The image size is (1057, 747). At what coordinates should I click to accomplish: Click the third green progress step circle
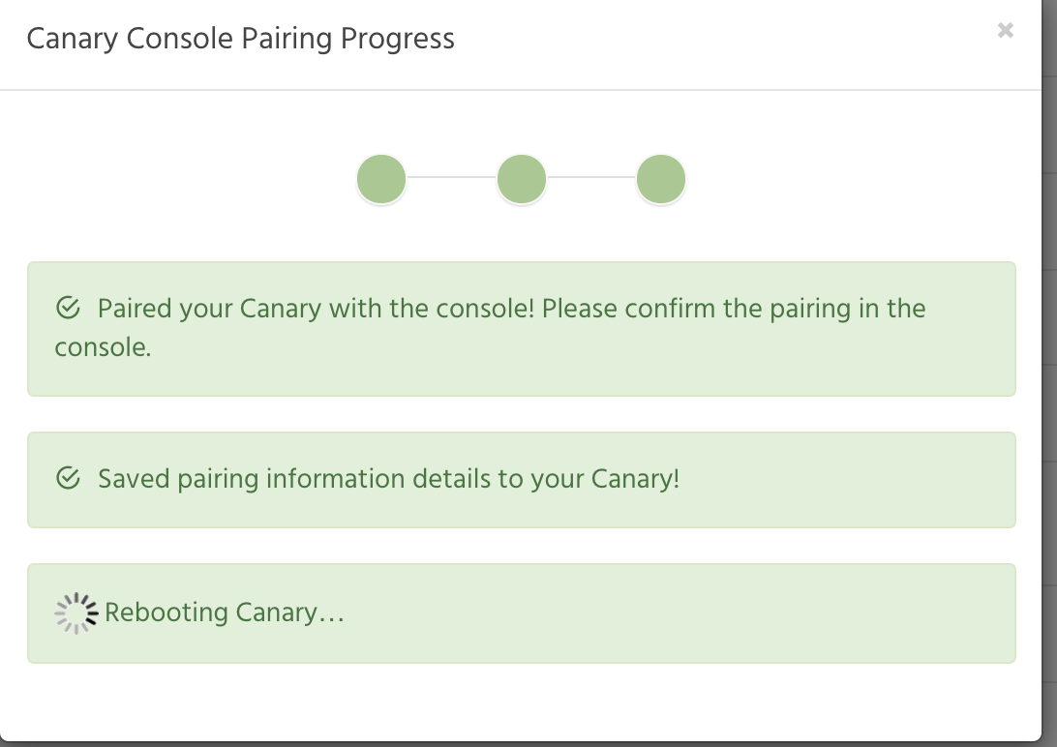pos(660,178)
